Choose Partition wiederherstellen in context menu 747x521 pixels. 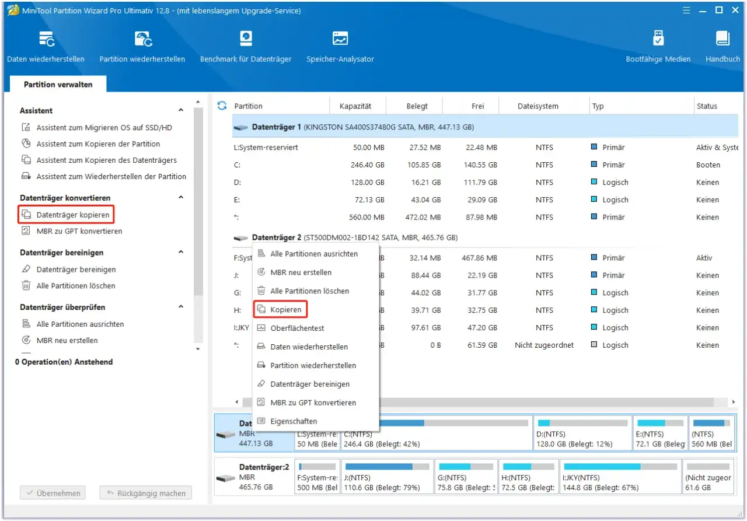click(x=316, y=365)
